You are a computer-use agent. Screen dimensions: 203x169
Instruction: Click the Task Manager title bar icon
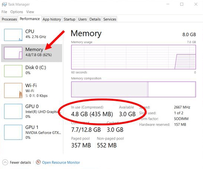(x=4, y=4)
